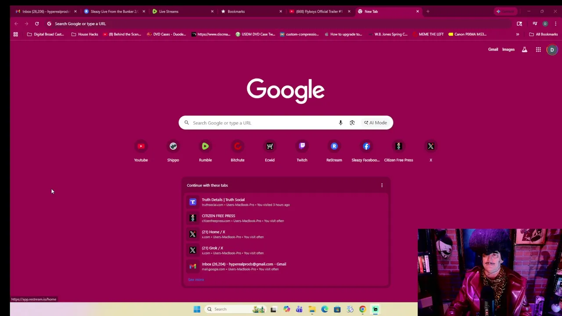Click the Windows taskbar Search box
This screenshot has width=562, height=316.
235,309
